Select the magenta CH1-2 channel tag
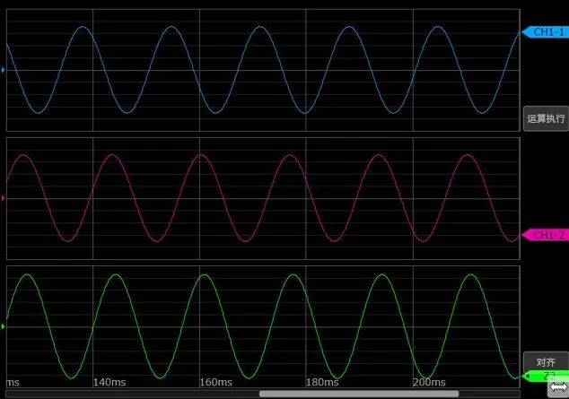This screenshot has width=569, height=399. (545, 235)
